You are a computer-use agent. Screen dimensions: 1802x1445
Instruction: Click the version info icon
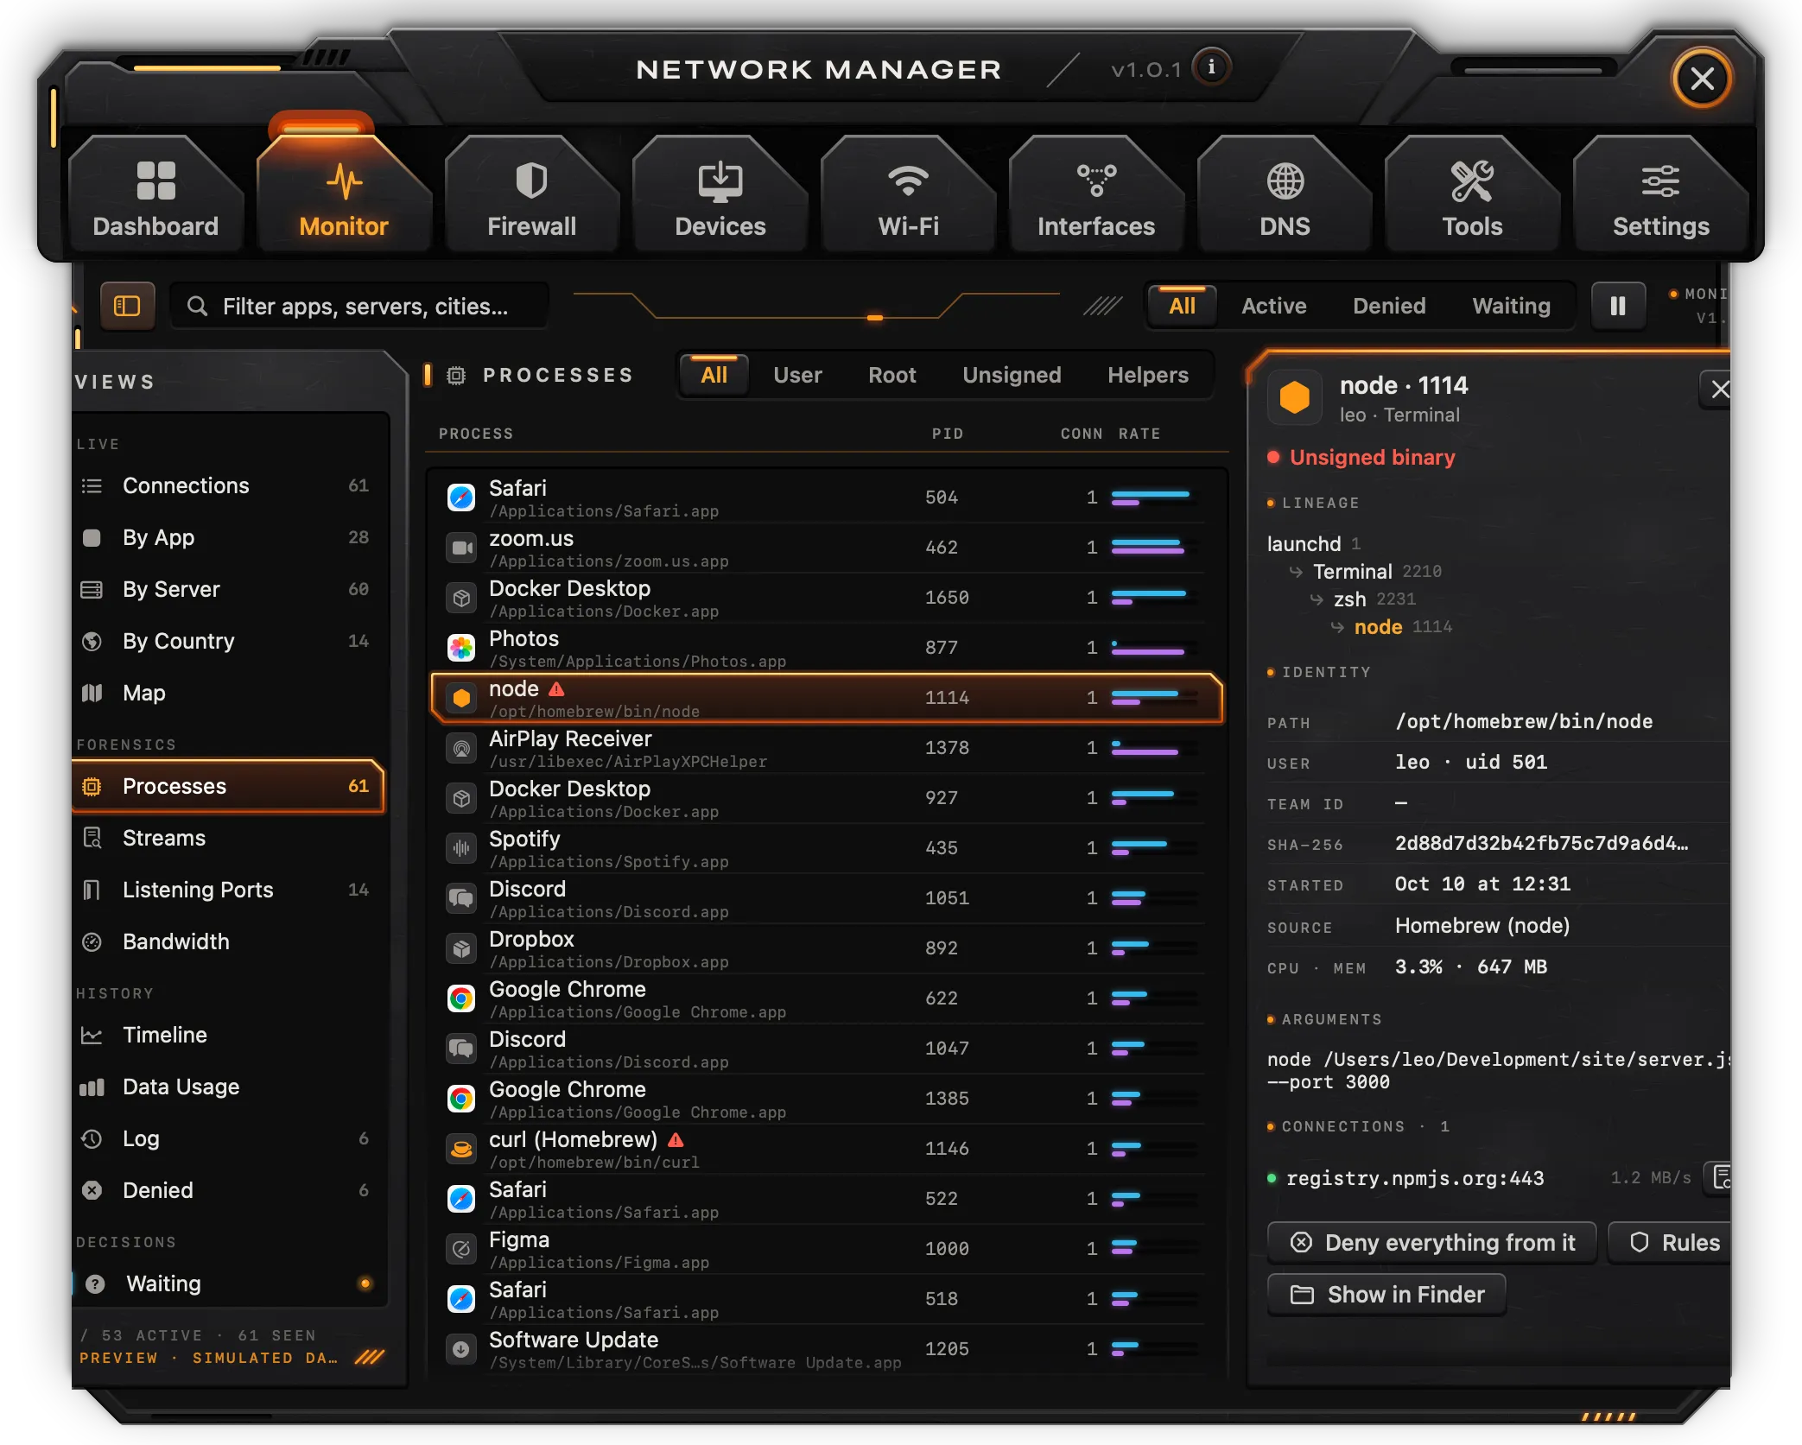(1211, 67)
